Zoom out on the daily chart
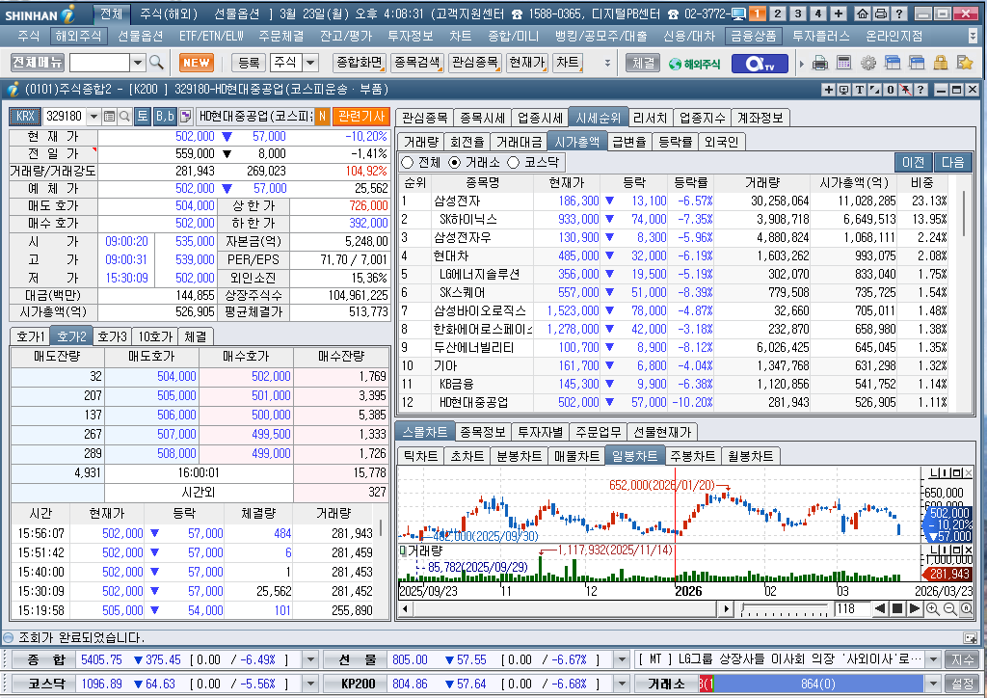This screenshot has height=698, width=987. (949, 608)
